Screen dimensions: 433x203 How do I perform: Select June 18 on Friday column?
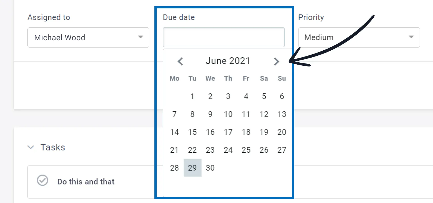click(x=246, y=132)
